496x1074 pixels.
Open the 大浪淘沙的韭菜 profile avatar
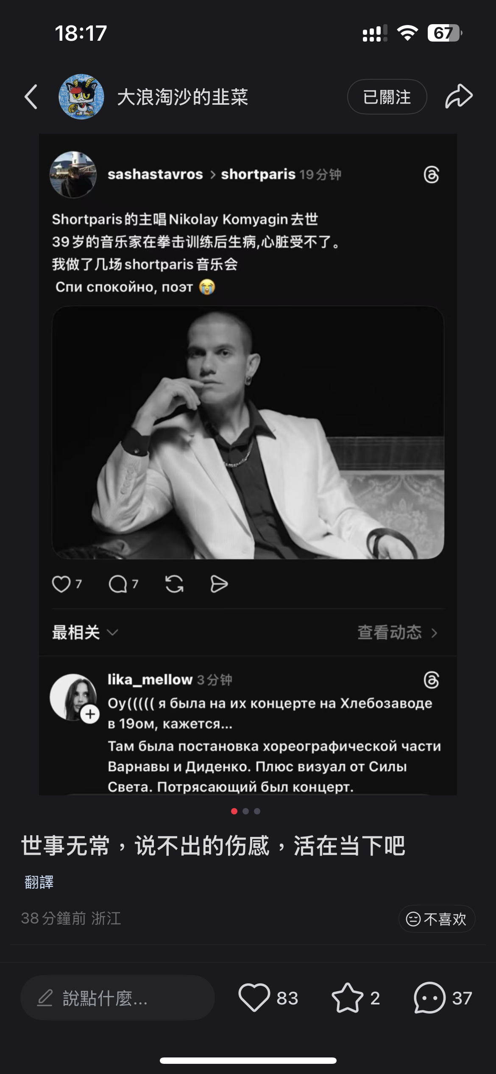click(81, 97)
